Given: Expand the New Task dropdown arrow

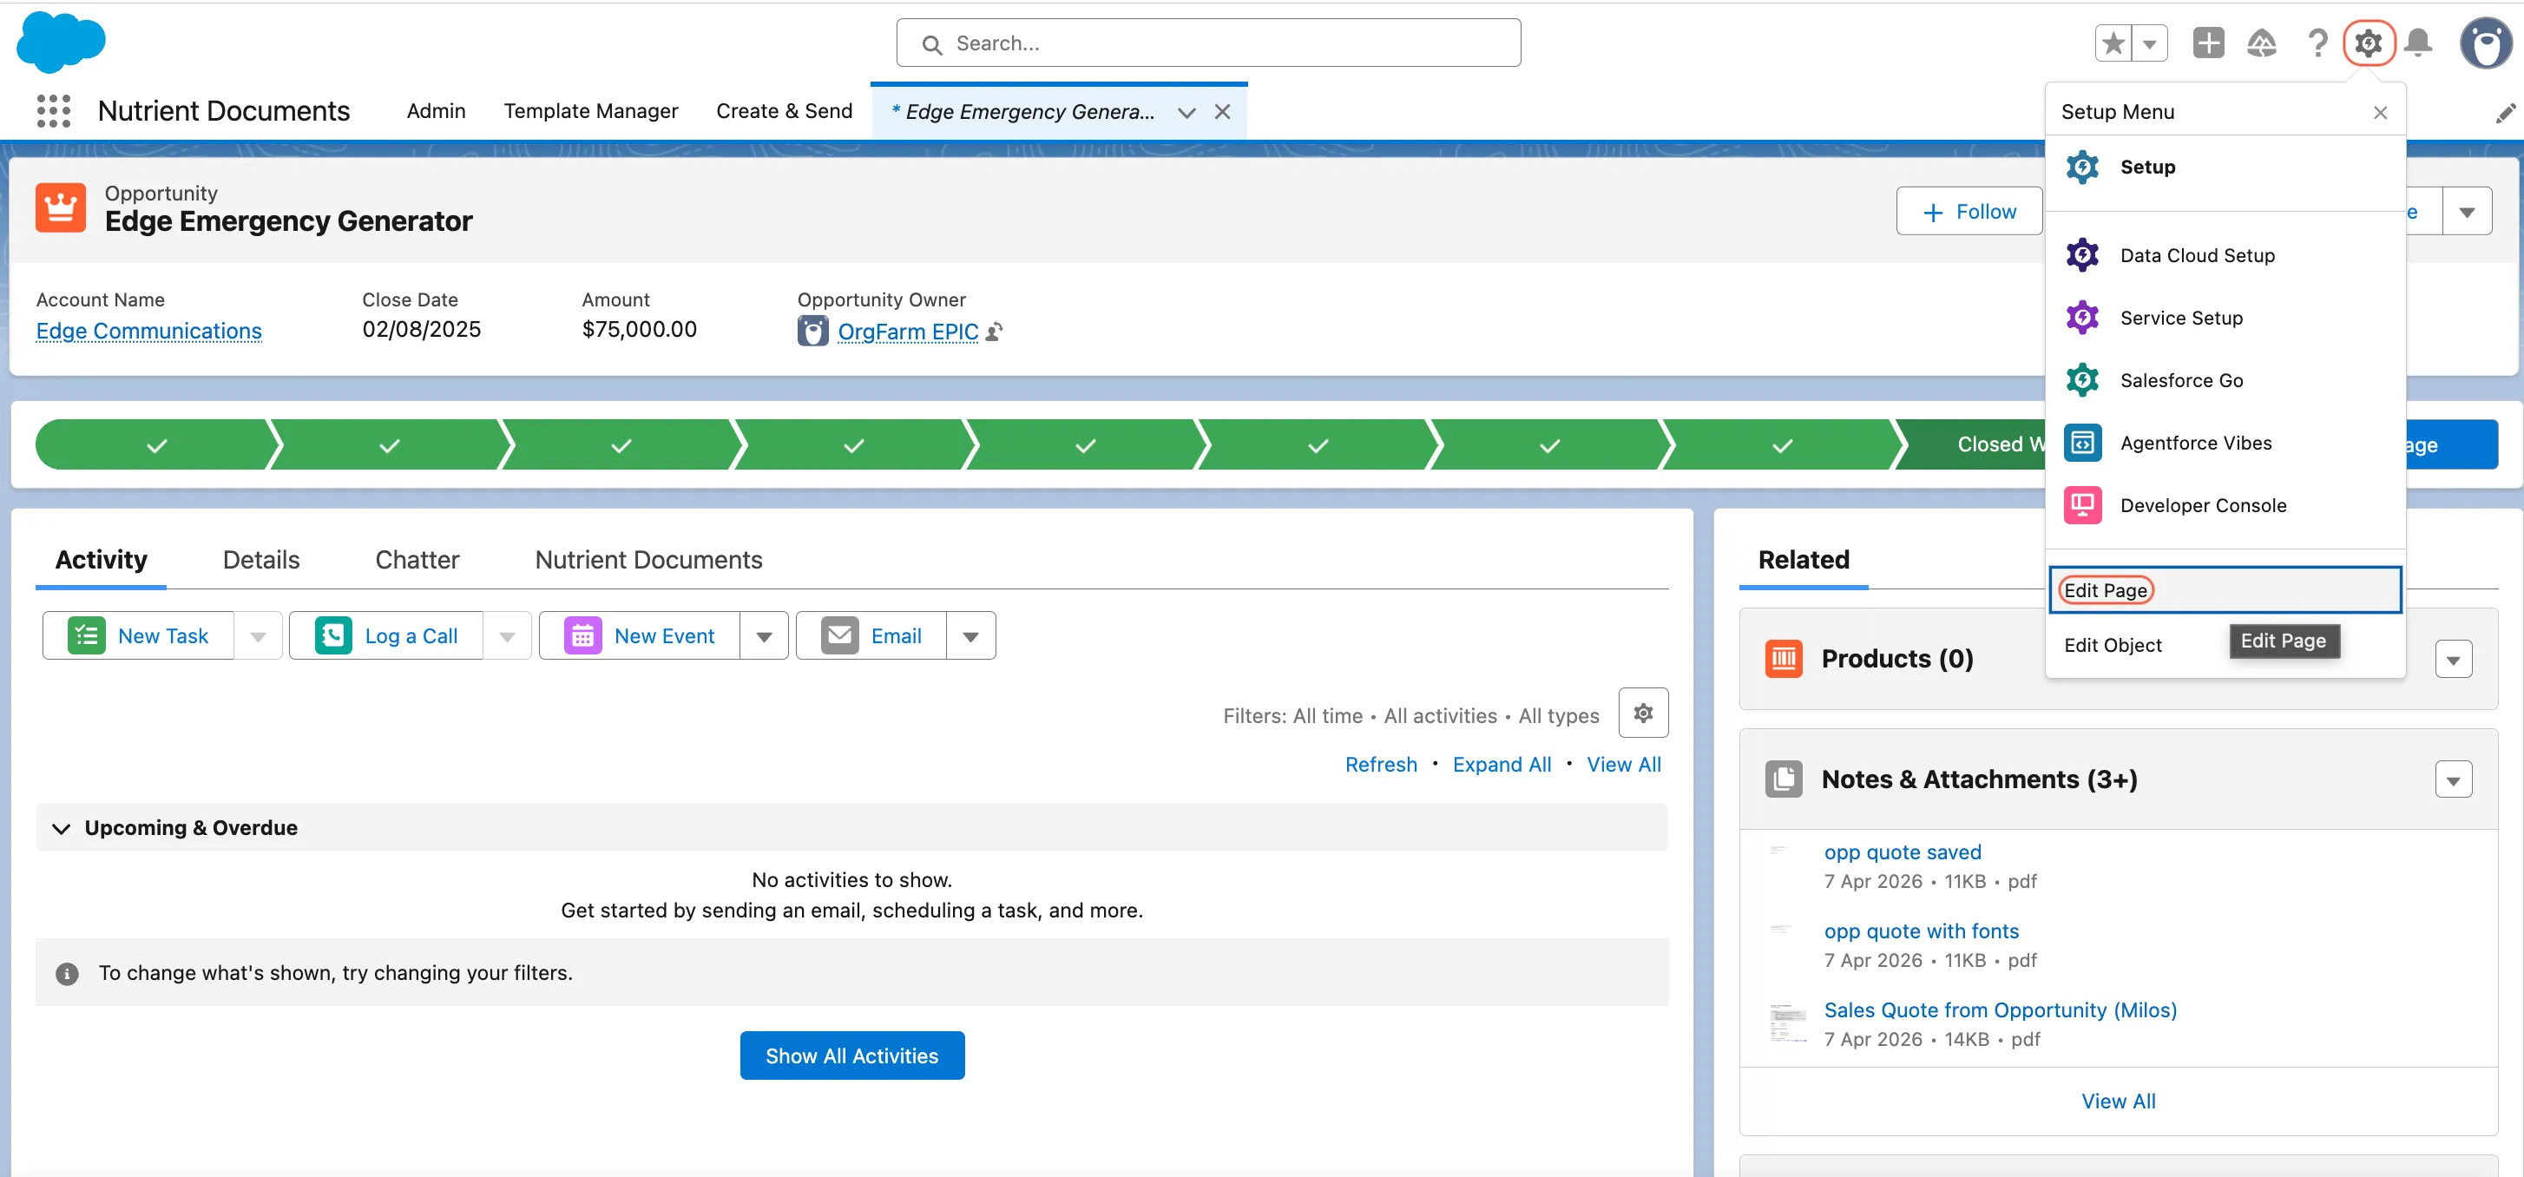Looking at the screenshot, I should coord(258,636).
